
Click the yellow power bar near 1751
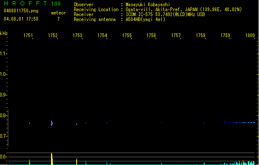30,162
